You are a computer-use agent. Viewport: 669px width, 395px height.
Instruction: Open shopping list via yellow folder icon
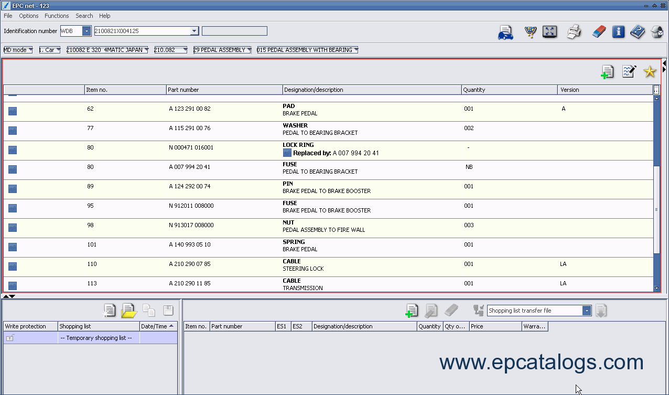[128, 311]
